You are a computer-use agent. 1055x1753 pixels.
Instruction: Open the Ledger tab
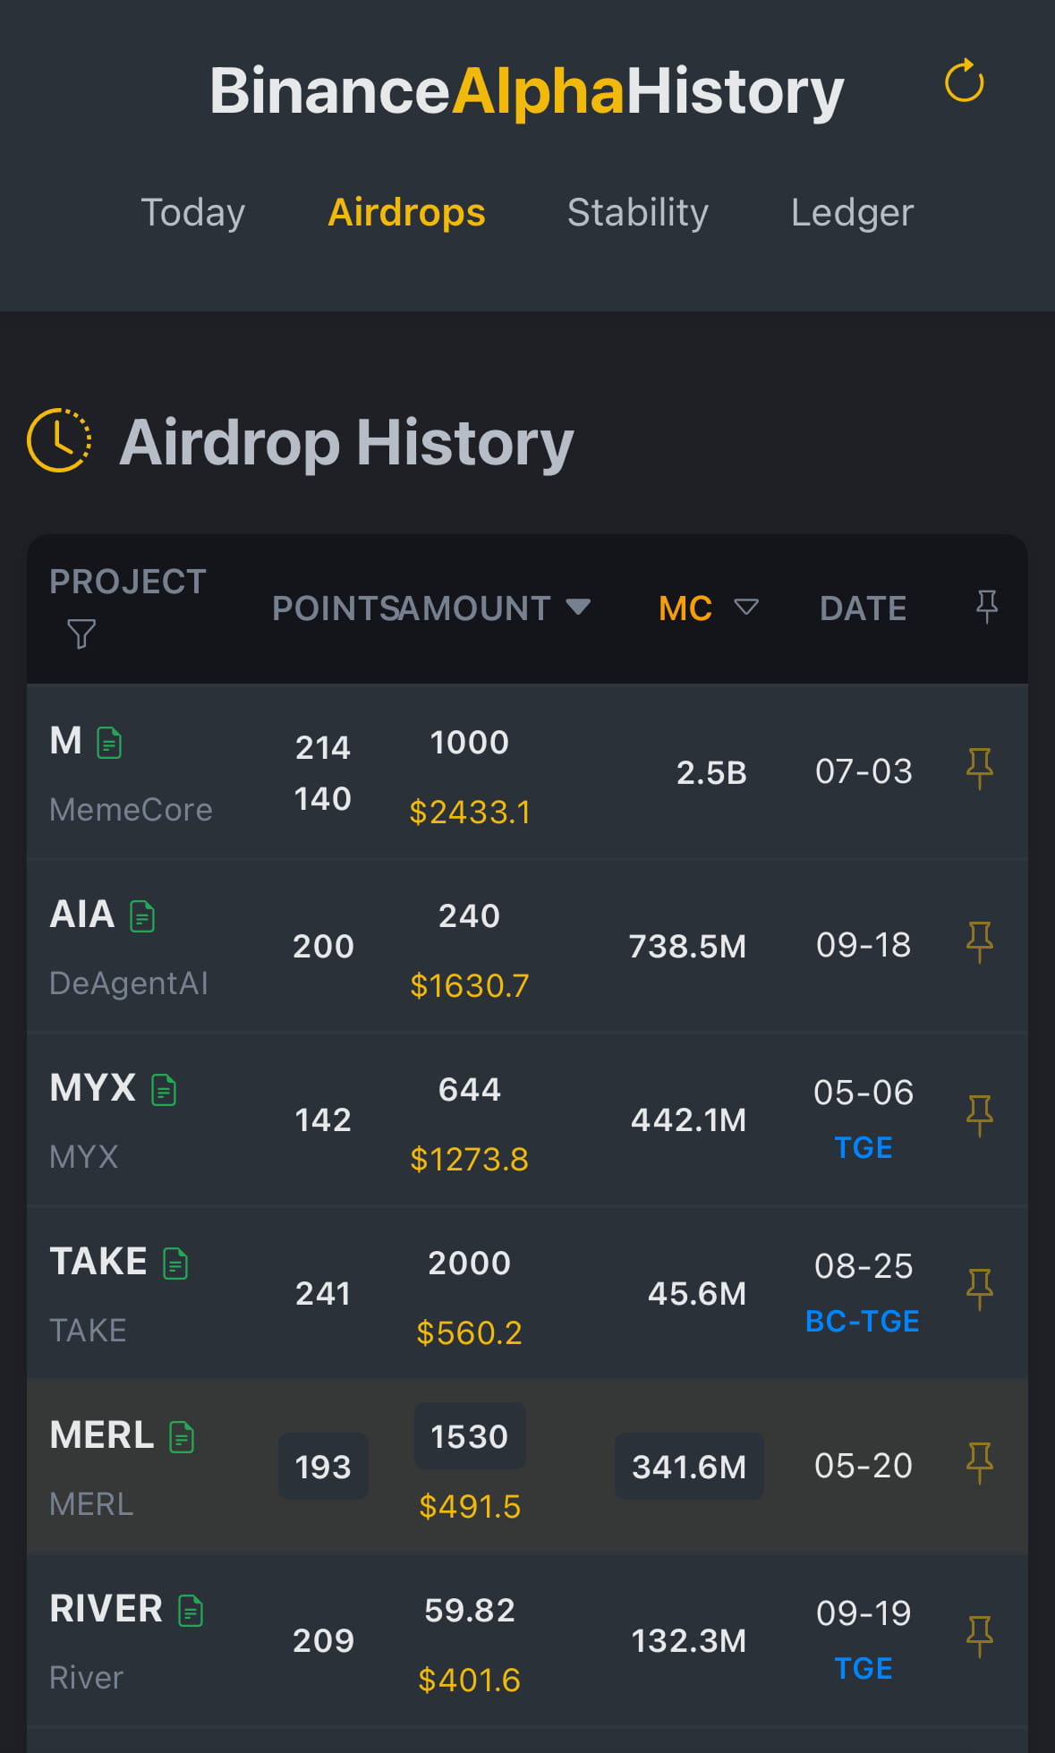pos(852,213)
